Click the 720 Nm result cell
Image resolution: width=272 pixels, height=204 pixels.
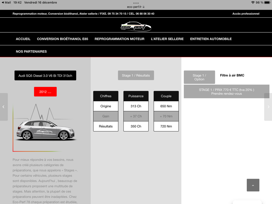pyautogui.click(x=166, y=126)
